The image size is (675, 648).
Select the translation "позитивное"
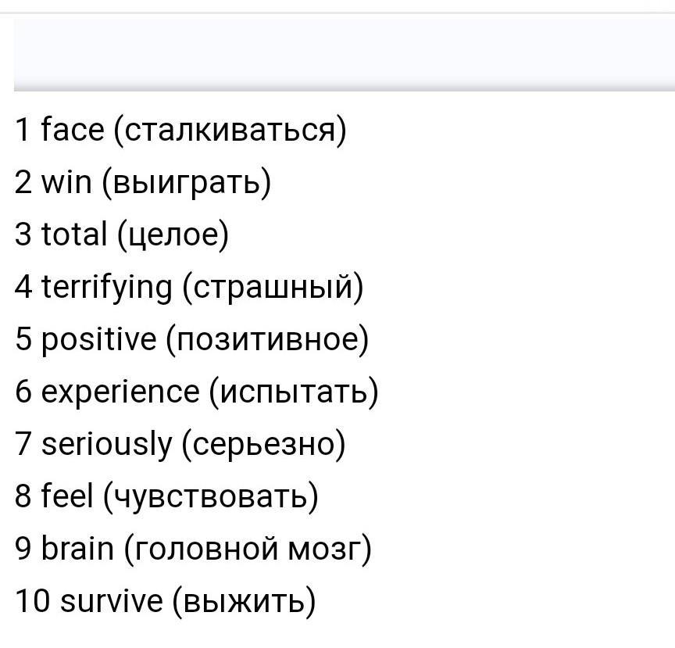coord(267,340)
